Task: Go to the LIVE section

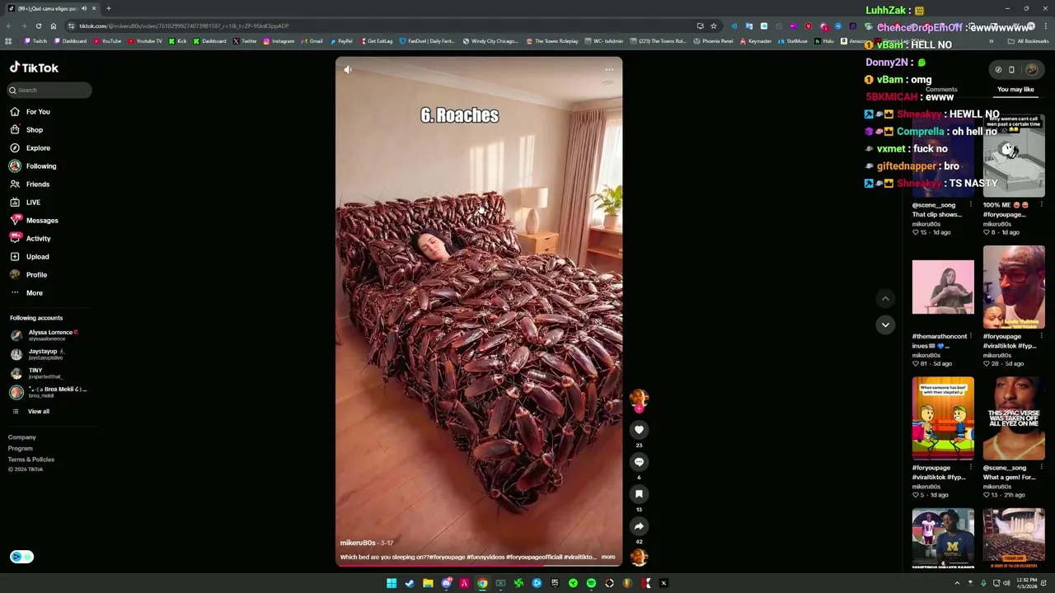Action: pyautogui.click(x=25, y=203)
